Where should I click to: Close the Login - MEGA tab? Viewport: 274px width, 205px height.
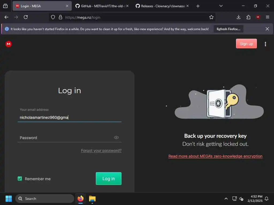tap(67, 6)
